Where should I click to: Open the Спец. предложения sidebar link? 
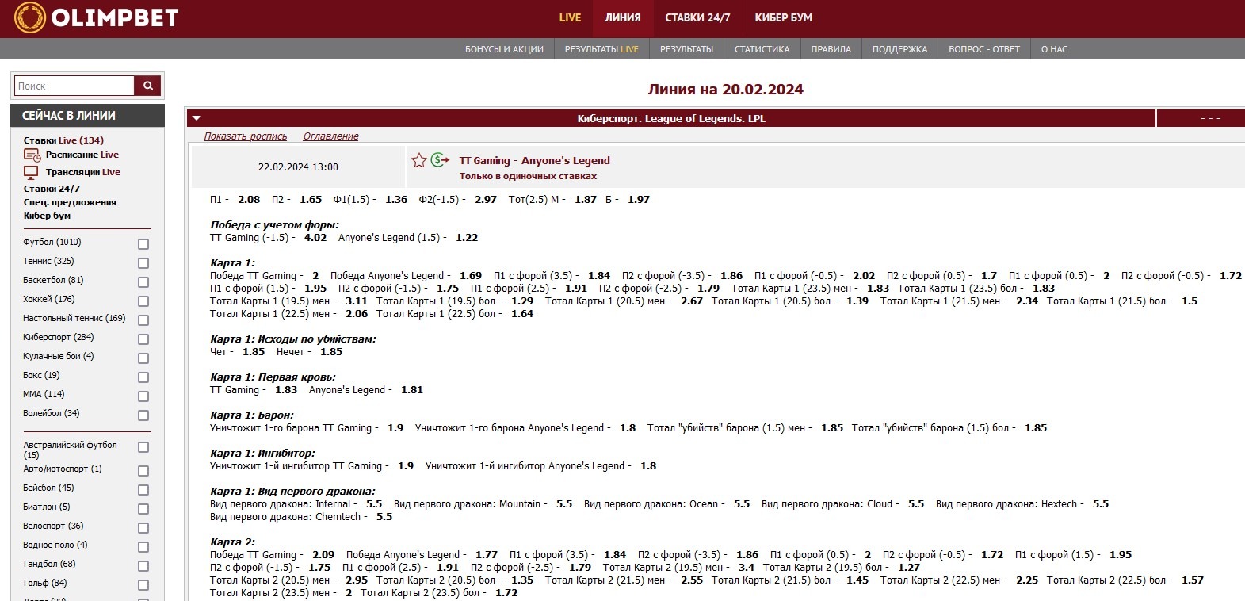pyautogui.click(x=70, y=202)
